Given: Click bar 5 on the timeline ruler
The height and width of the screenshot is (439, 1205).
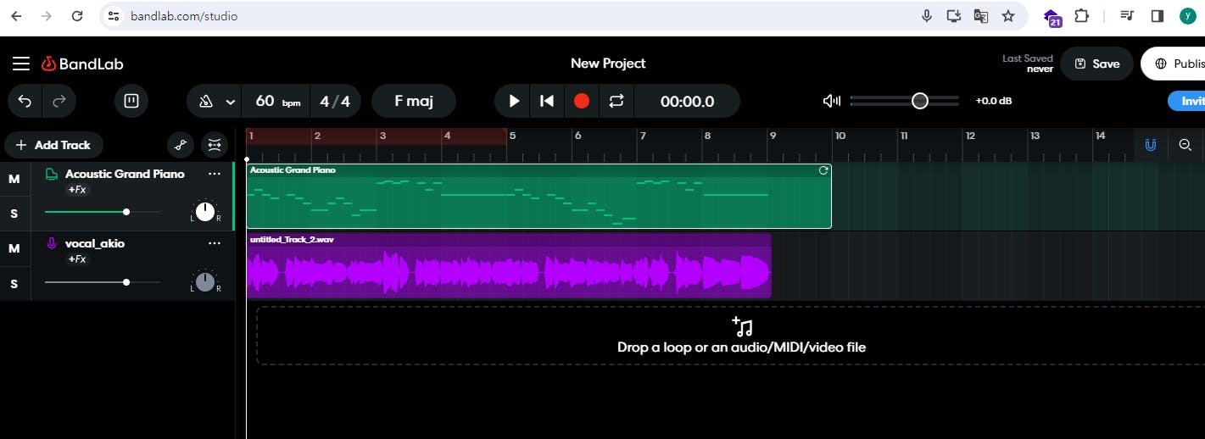Looking at the screenshot, I should pos(512,136).
